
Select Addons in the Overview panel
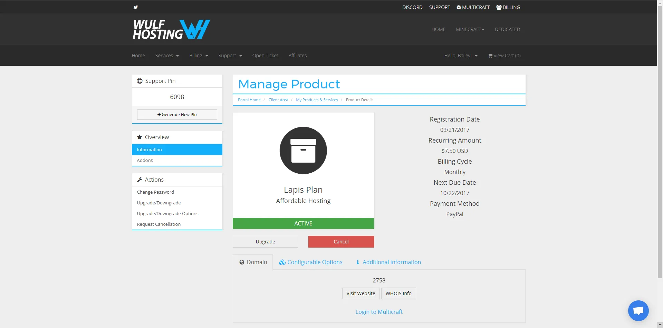coord(177,161)
